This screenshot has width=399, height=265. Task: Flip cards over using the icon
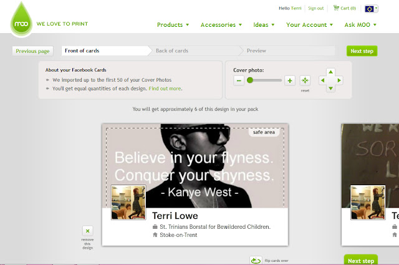pos(256,261)
